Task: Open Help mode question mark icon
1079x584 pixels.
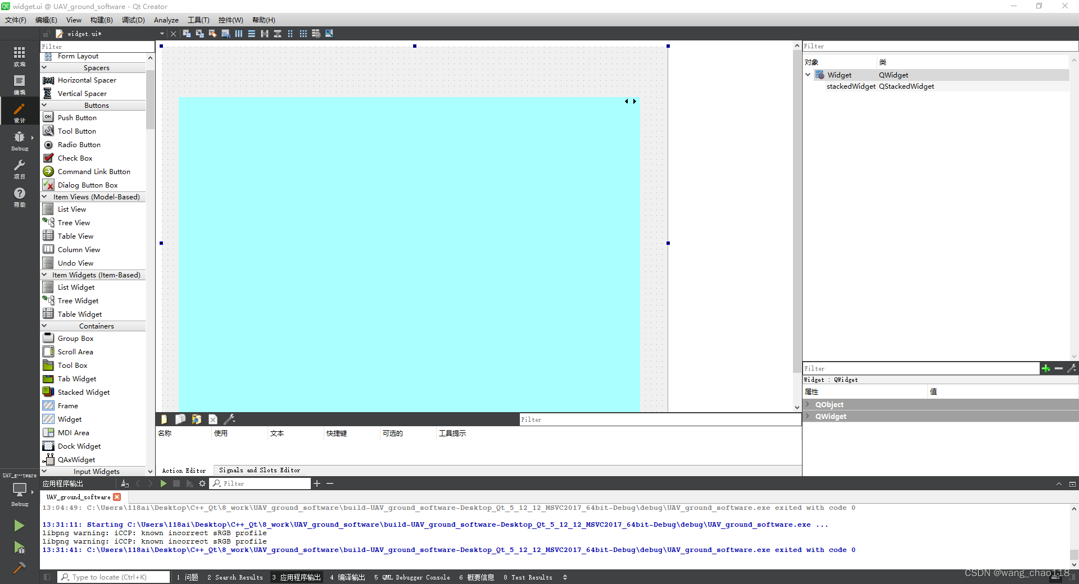Action: tap(19, 196)
